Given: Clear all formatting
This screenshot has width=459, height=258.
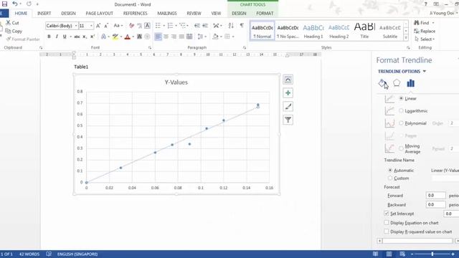Looking at the screenshot, I should [x=131, y=26].
